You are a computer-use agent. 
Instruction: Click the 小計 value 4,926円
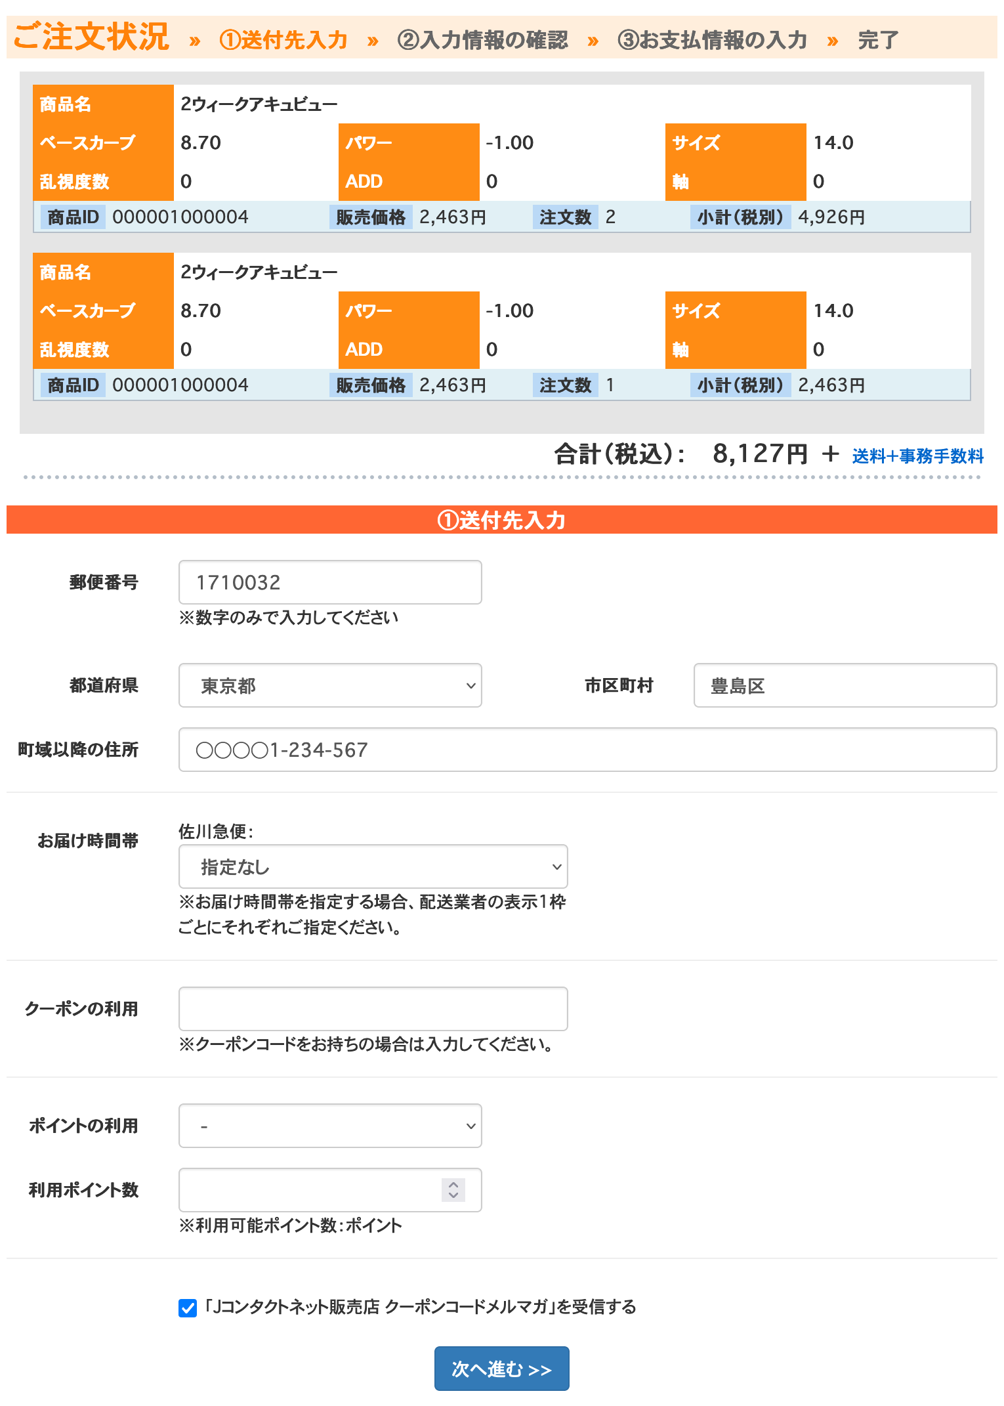tap(831, 217)
